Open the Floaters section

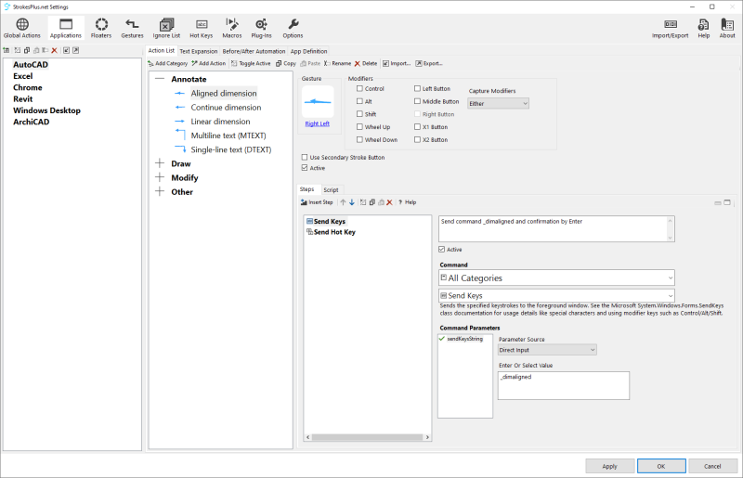coord(100,28)
